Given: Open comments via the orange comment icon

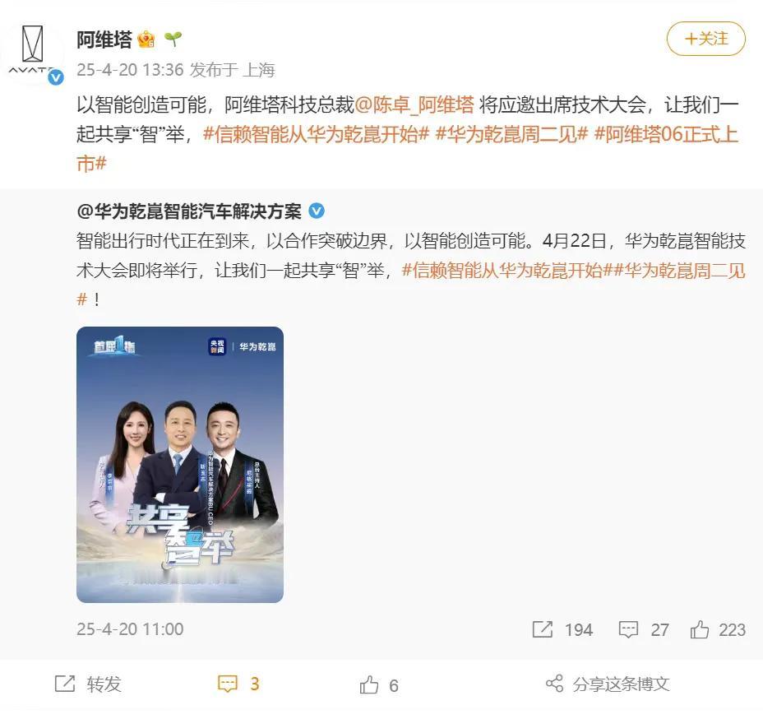Looking at the screenshot, I should click(x=227, y=684).
